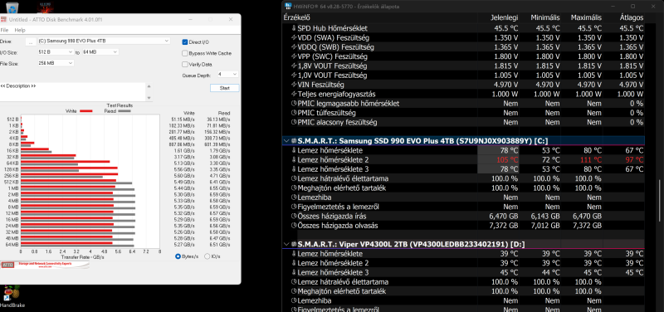Click the Átlagos column header
Image resolution: width=664 pixels, height=312 pixels.
631,17
